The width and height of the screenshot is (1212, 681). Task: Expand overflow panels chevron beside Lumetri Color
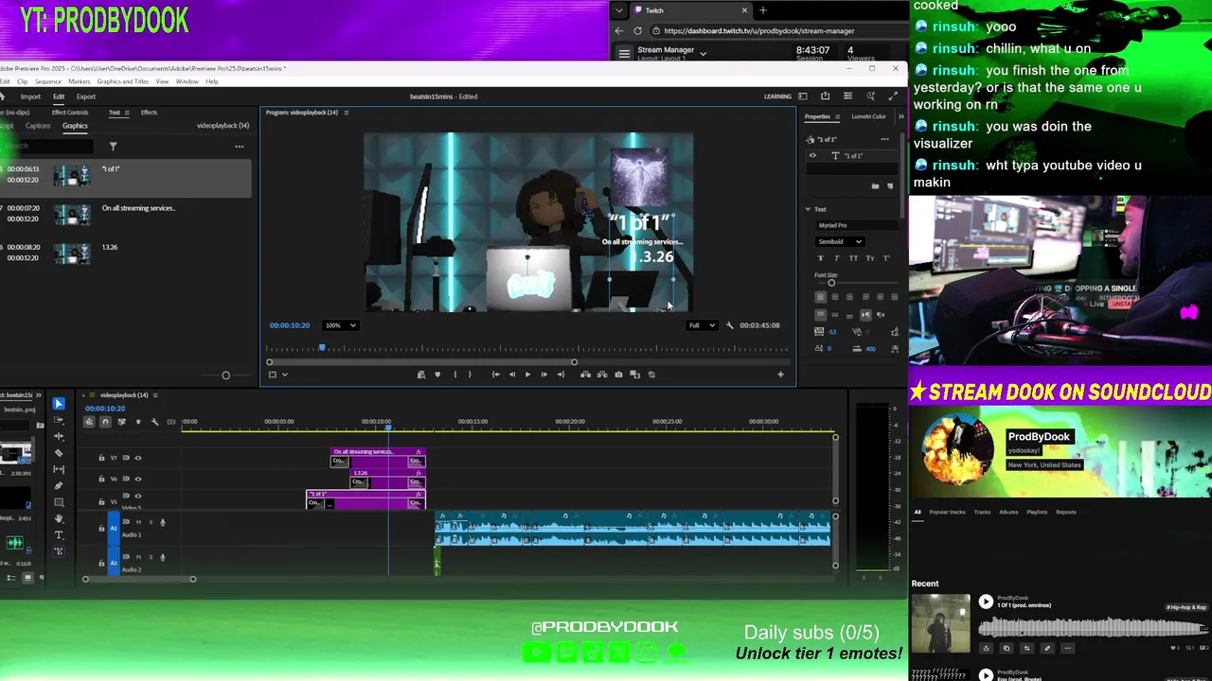point(900,116)
